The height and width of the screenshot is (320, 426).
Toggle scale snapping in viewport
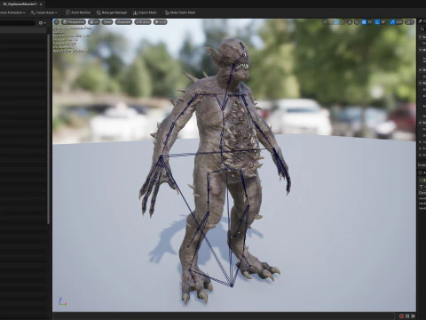point(392,22)
